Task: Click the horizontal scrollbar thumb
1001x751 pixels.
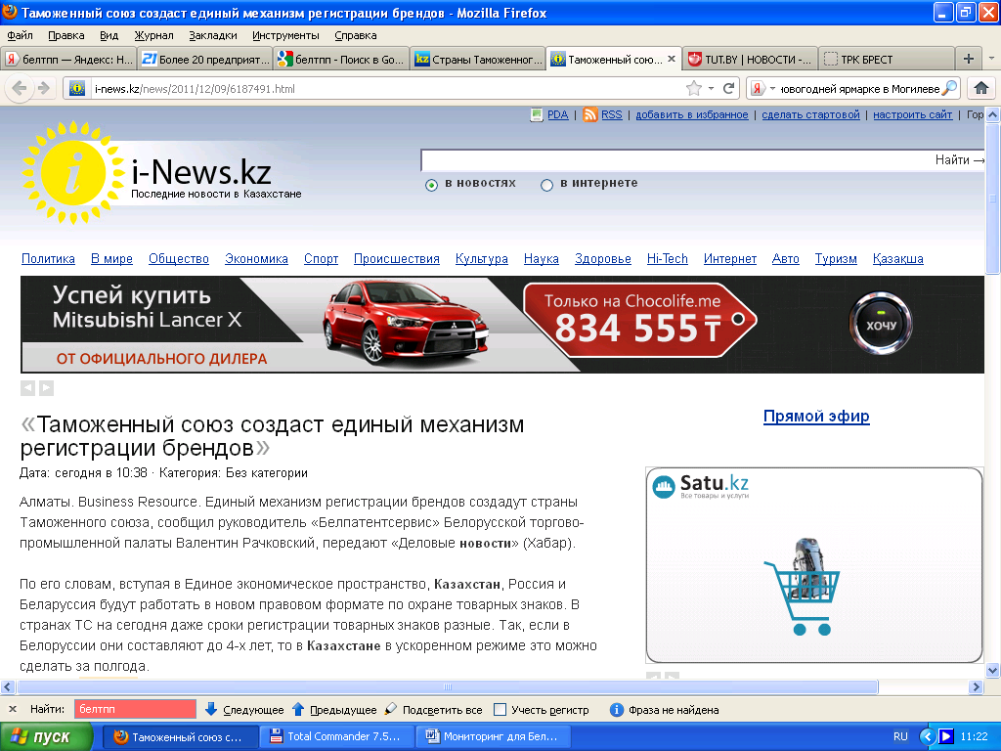Action: [448, 687]
